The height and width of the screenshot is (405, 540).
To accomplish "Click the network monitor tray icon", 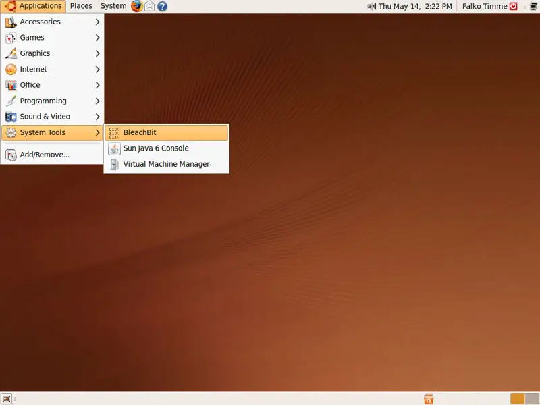I will [533, 6].
